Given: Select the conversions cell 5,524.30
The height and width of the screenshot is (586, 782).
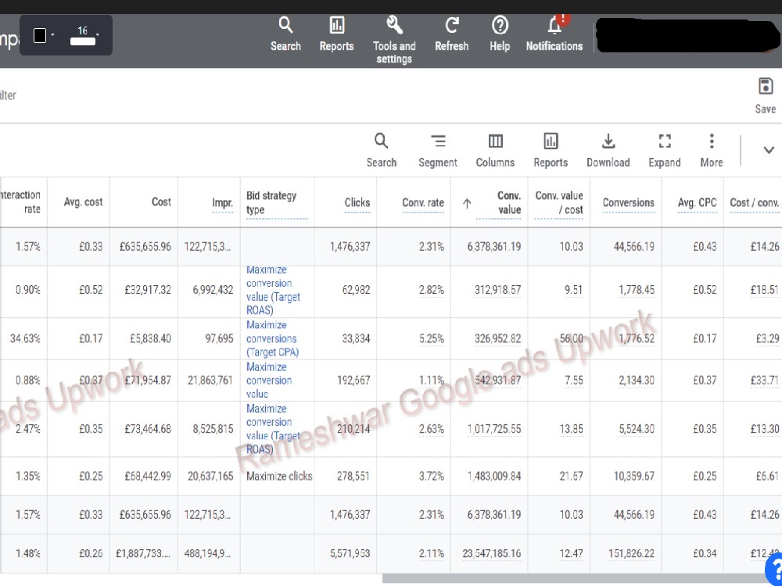Looking at the screenshot, I should (x=637, y=428).
